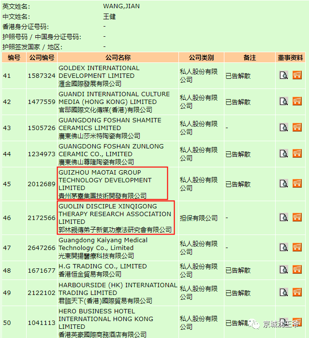View director details for Guangdong Foshan Zunlong Ceramic

click(x=284, y=154)
